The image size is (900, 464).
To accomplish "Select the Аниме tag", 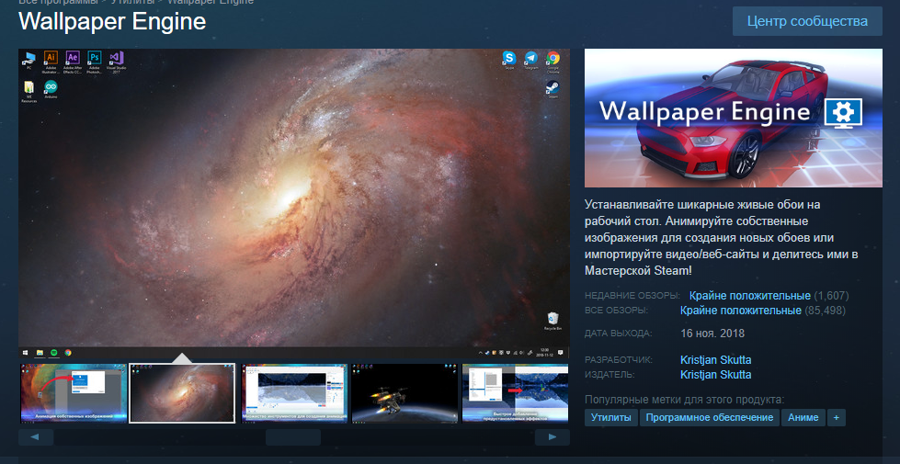I will 803,417.
